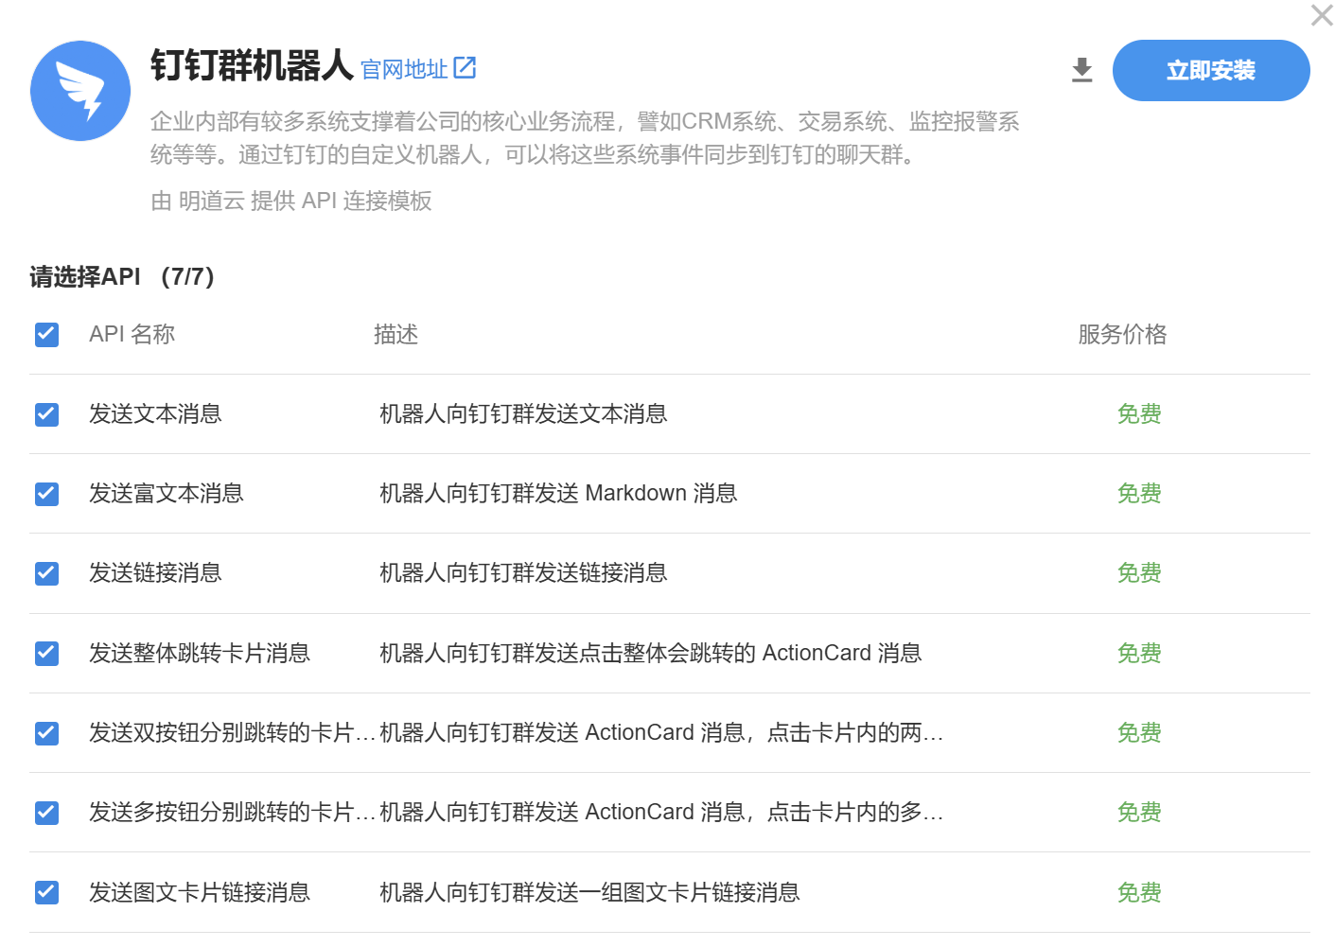
Task: Click 免费 price in 发送整体跳转卡片消息 row
Action: click(x=1139, y=653)
